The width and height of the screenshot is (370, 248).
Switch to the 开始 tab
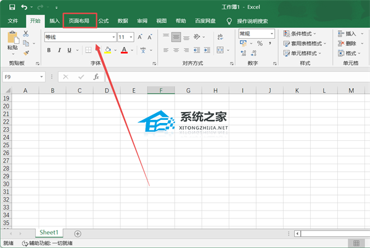click(x=35, y=21)
